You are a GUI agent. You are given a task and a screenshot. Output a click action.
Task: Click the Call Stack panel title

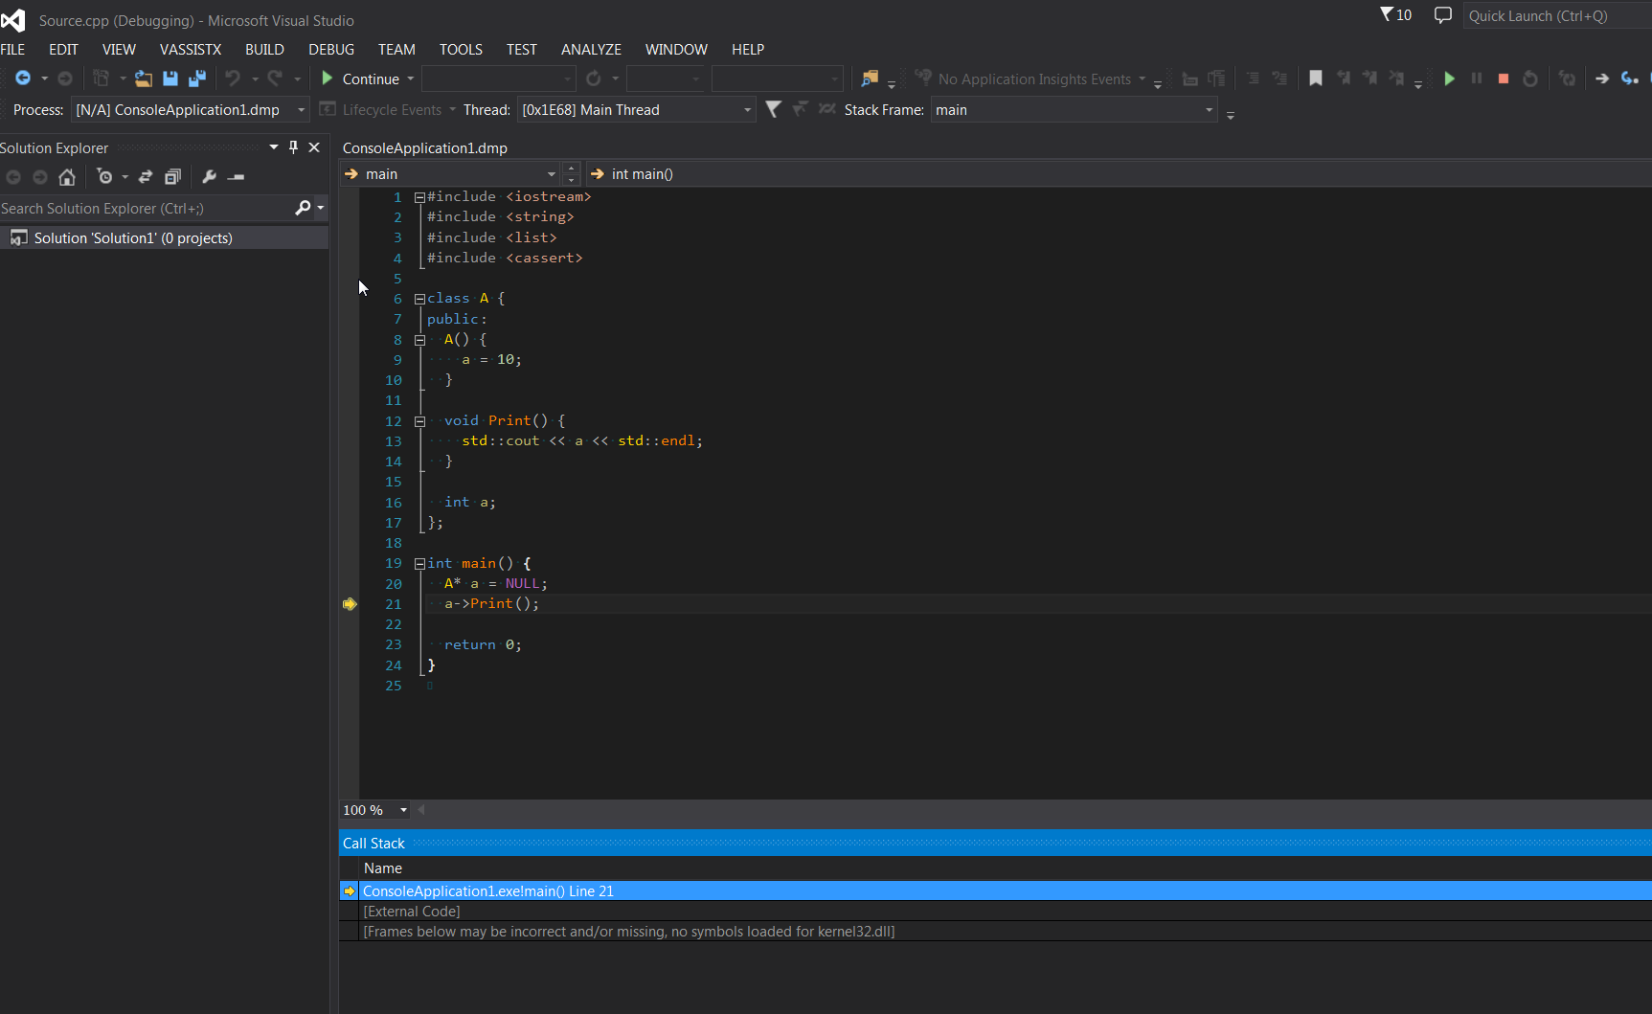coord(373,844)
